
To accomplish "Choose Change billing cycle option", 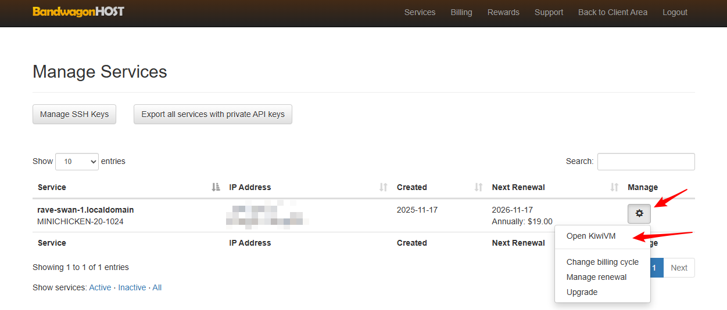I will [x=603, y=262].
